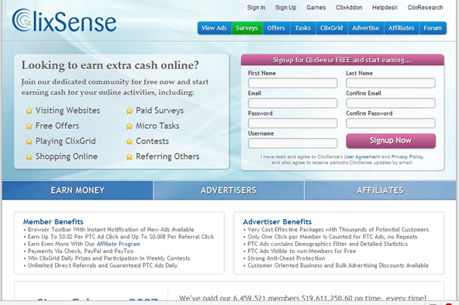The height and width of the screenshot is (305, 459).
Task: Focus the First Name input field
Action: pos(293,83)
